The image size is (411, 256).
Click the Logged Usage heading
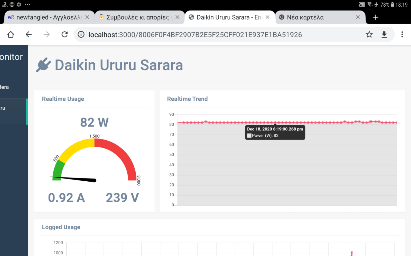[x=61, y=227]
